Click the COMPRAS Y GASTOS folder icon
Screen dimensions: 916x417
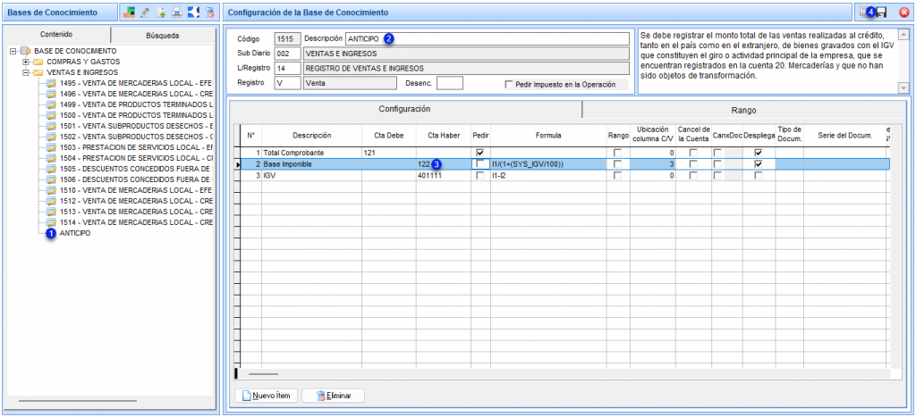tap(38, 62)
